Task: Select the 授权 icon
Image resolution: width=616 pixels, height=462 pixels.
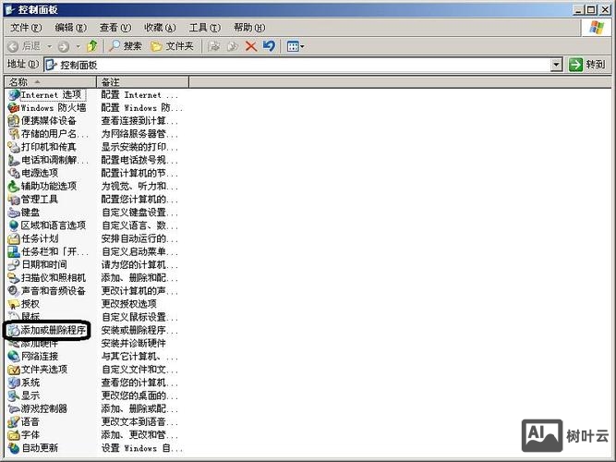Action: [14, 304]
